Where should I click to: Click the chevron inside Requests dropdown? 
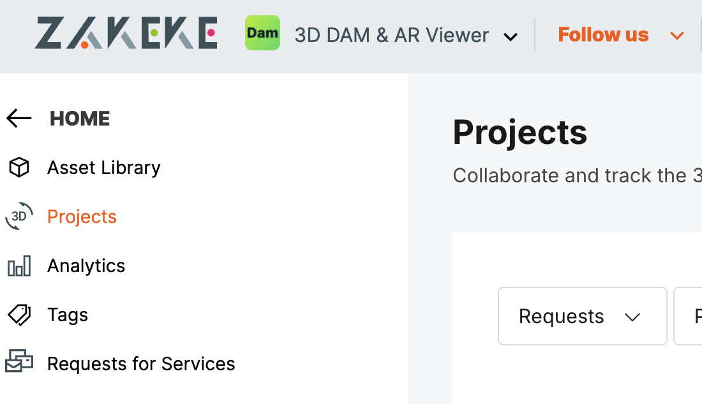click(x=632, y=317)
